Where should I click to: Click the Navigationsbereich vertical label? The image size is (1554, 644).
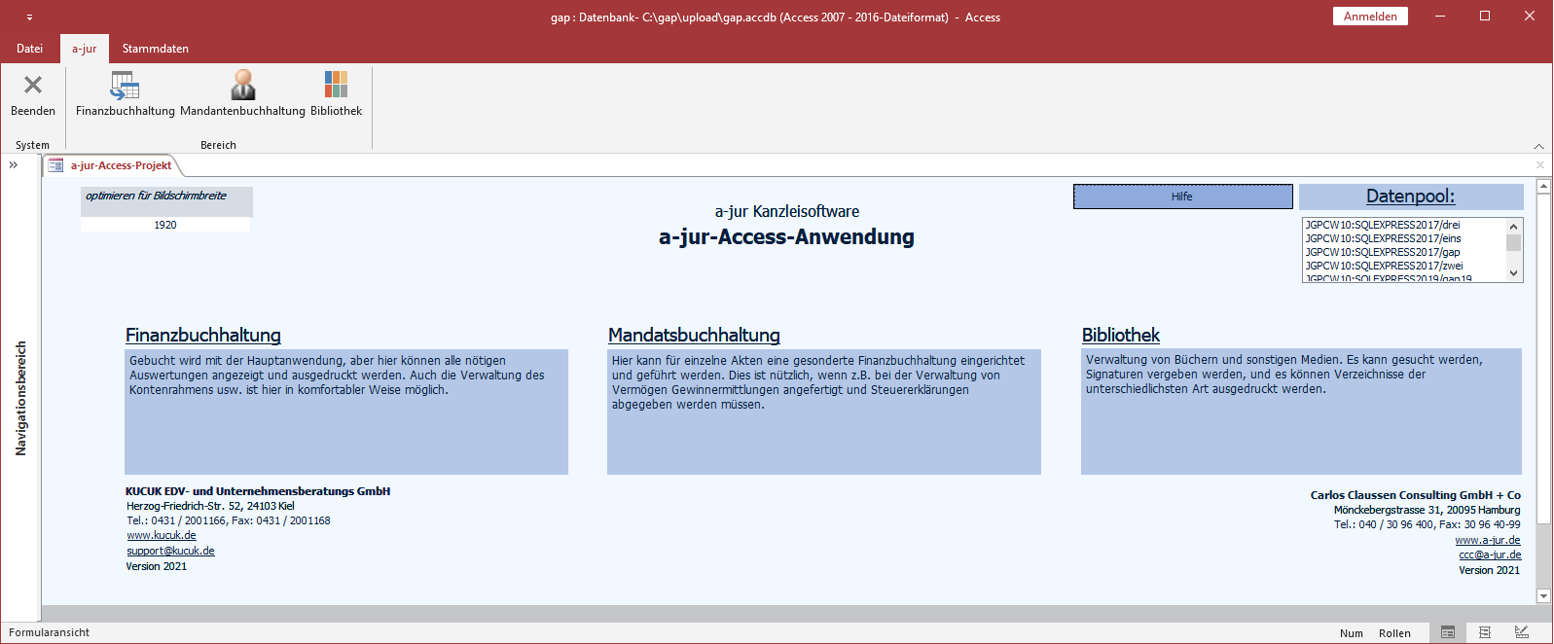pos(20,398)
